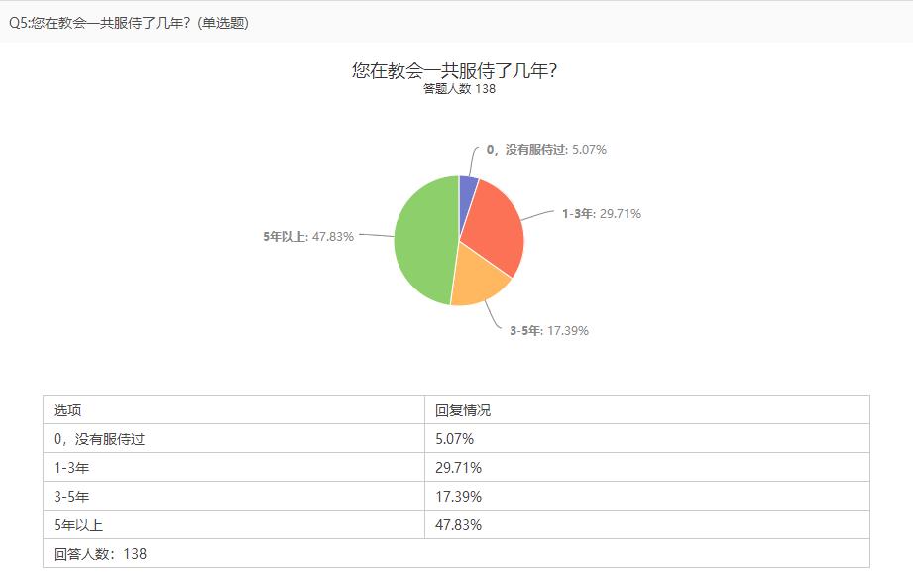Image resolution: width=913 pixels, height=575 pixels.
Task: Select the red 1-3年 pie slice
Action: 494,228
